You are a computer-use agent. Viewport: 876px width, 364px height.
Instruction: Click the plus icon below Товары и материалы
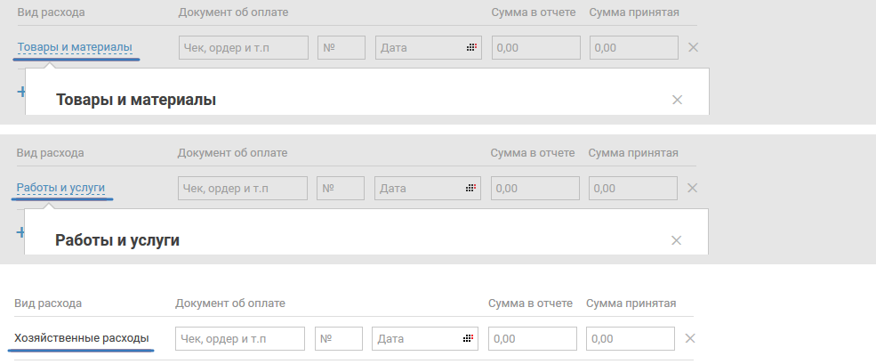(20, 91)
